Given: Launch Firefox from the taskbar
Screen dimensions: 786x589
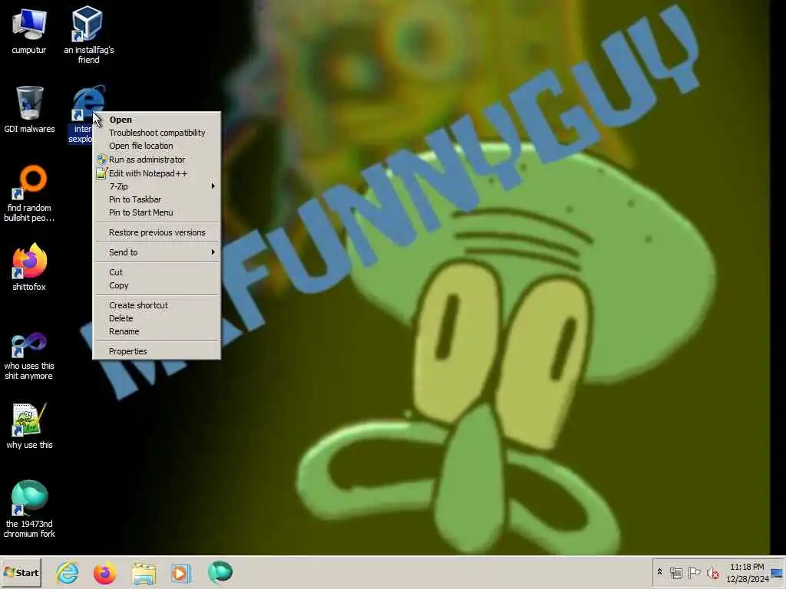Looking at the screenshot, I should click(104, 572).
